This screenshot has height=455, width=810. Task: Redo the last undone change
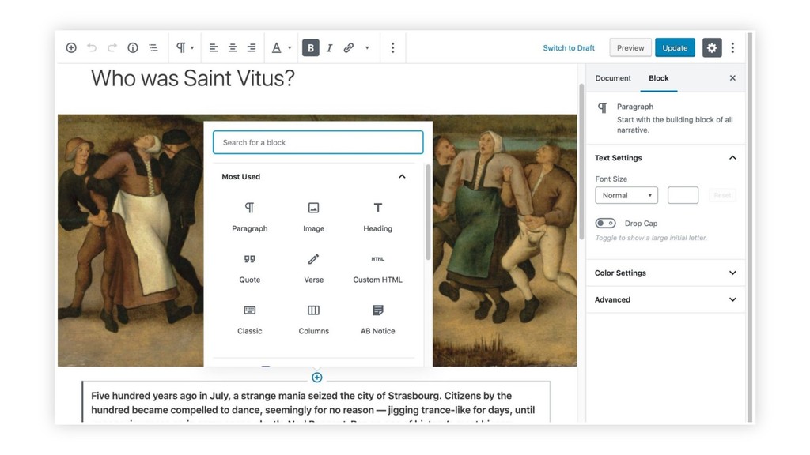tap(112, 47)
